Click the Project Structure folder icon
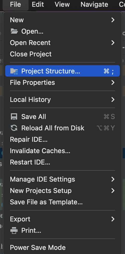The image size is (125, 254). [x=14, y=71]
